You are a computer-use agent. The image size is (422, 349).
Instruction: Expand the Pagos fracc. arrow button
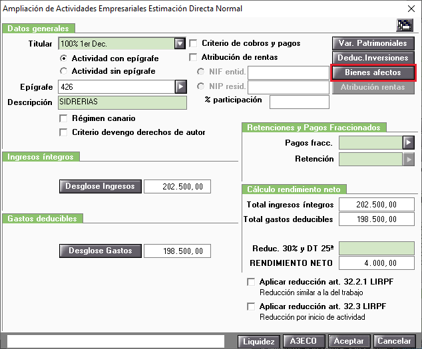409,142
